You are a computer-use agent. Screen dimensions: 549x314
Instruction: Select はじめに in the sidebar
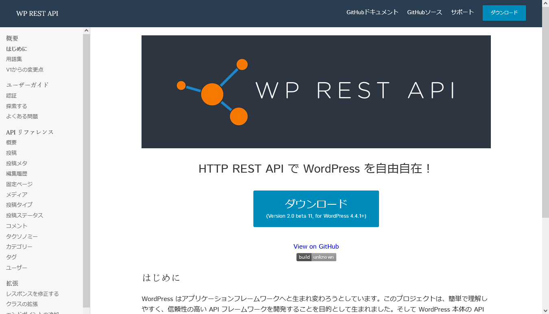[17, 49]
